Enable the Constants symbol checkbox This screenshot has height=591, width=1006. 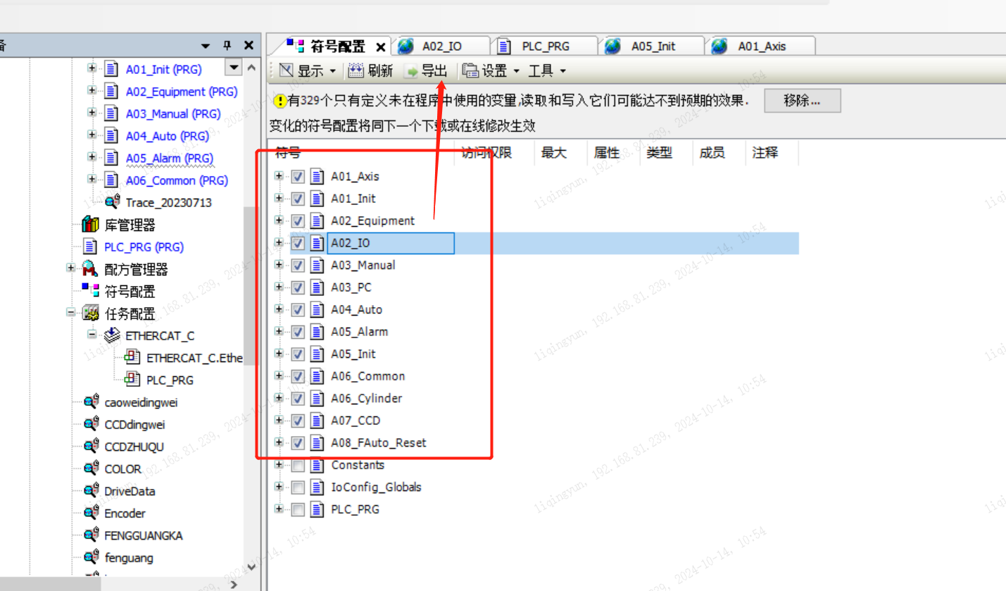point(298,466)
